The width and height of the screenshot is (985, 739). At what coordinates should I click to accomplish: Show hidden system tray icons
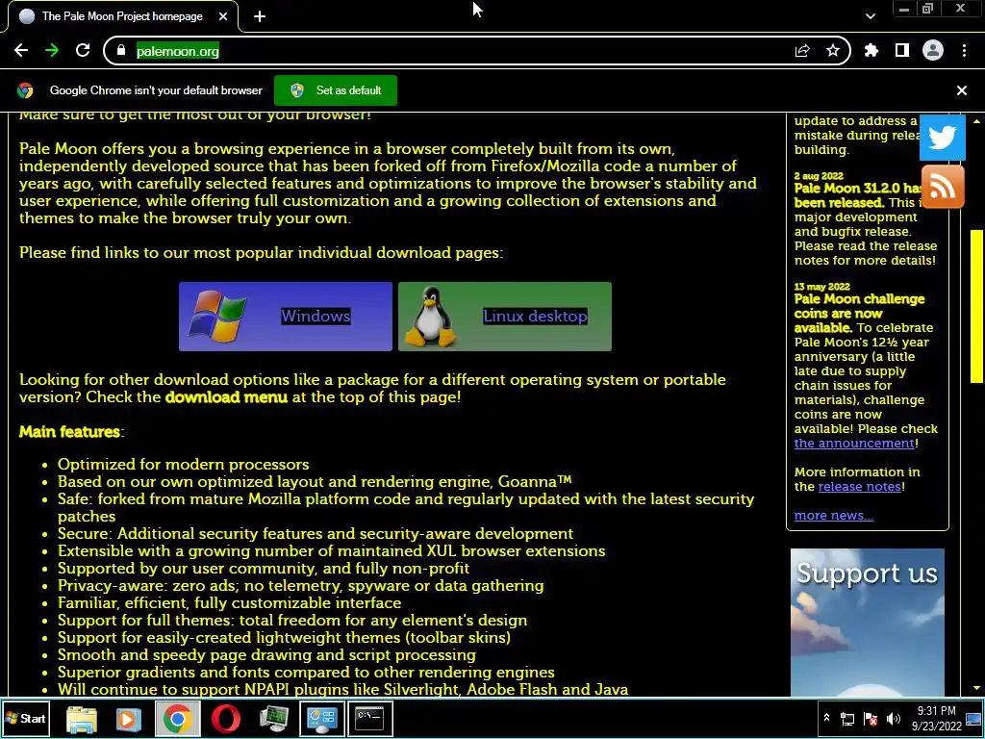click(x=826, y=718)
